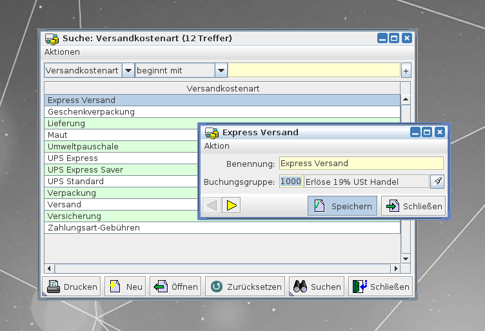485x331 pixels.
Task: Open the Aktion menu in dialog
Action: click(217, 146)
